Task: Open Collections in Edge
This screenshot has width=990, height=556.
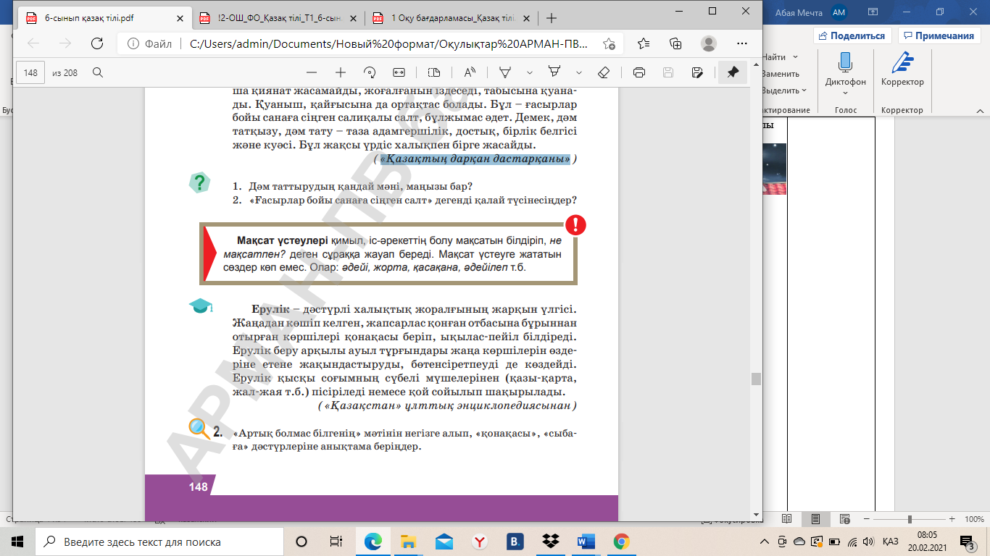Action: (676, 43)
